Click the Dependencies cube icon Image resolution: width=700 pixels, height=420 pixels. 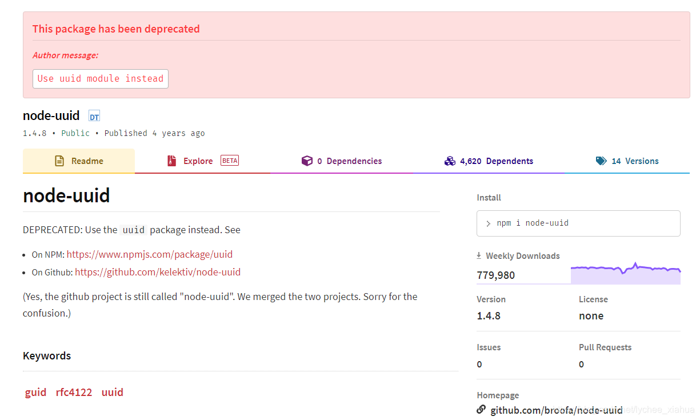(x=307, y=161)
